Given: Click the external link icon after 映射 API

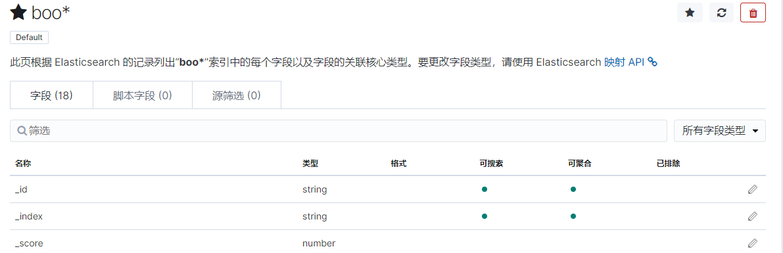Looking at the screenshot, I should click(x=653, y=62).
